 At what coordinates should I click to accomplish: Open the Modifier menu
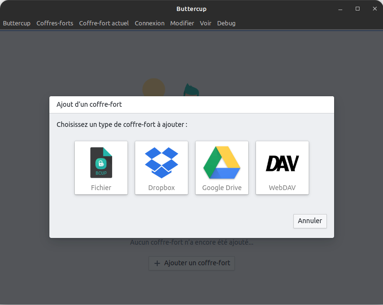182,23
